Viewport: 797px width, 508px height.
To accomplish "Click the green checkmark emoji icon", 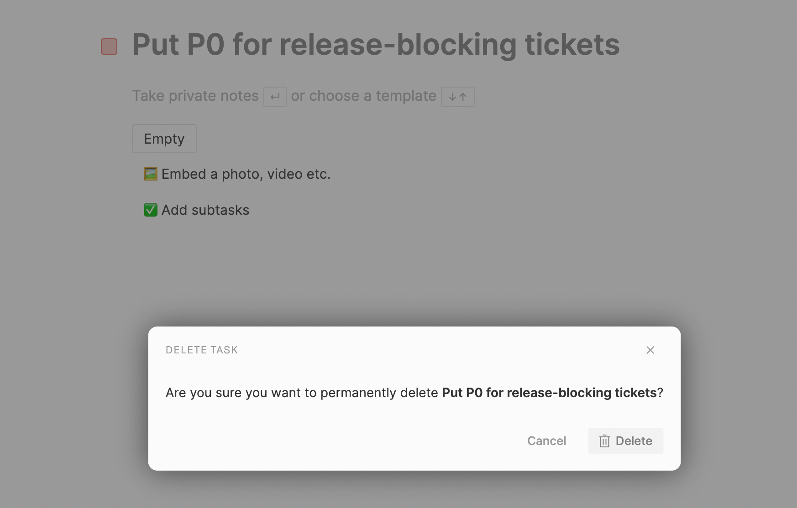I will point(151,210).
